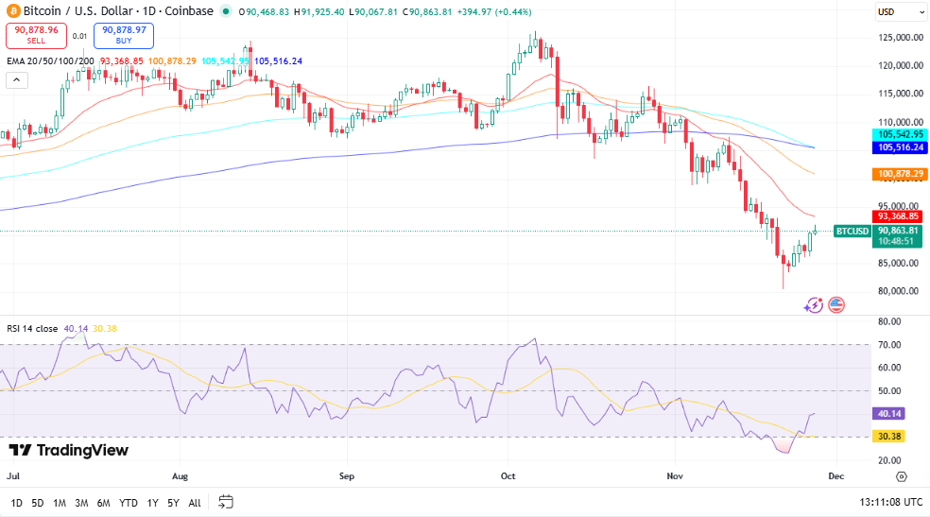Click the 70.00 RSI axis level
Viewport: 930px width, 517px height.
pyautogui.click(x=889, y=345)
